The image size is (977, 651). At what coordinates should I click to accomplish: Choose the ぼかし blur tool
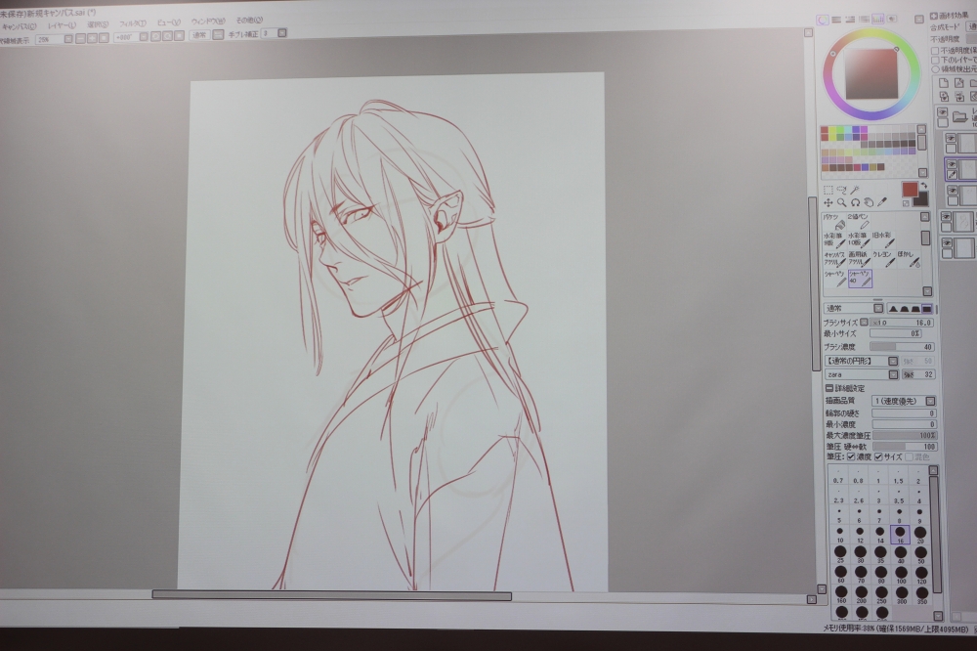click(x=909, y=259)
